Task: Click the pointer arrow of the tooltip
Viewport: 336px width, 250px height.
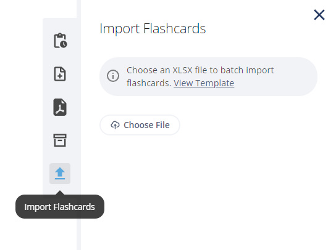Action: tap(60, 193)
